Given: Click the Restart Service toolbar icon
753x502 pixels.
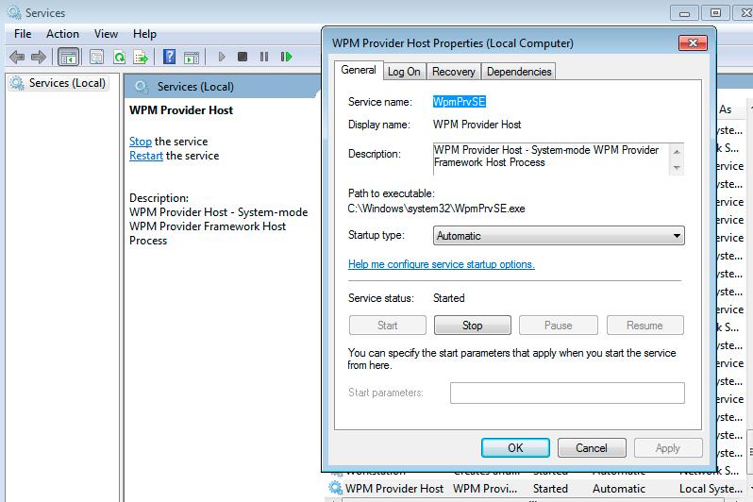Looking at the screenshot, I should (286, 57).
